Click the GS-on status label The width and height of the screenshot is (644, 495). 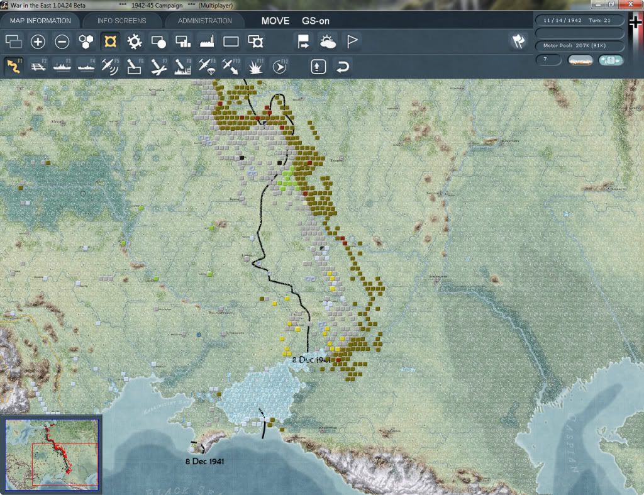316,21
